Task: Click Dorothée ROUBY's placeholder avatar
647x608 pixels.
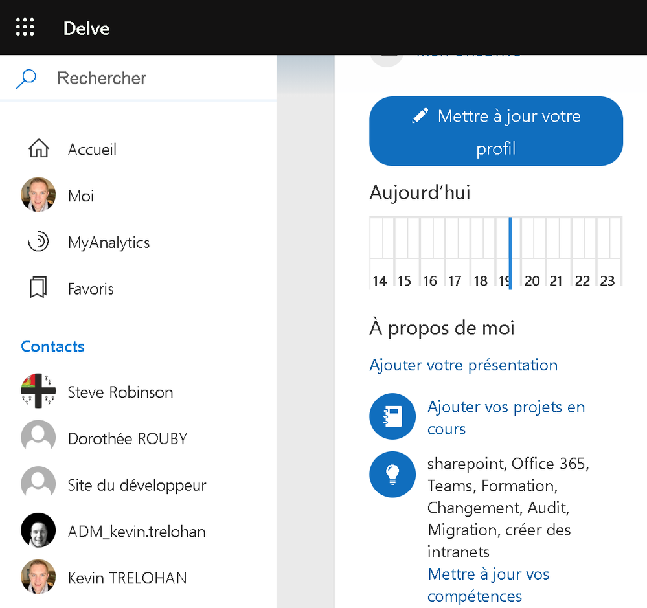Action: pos(38,437)
